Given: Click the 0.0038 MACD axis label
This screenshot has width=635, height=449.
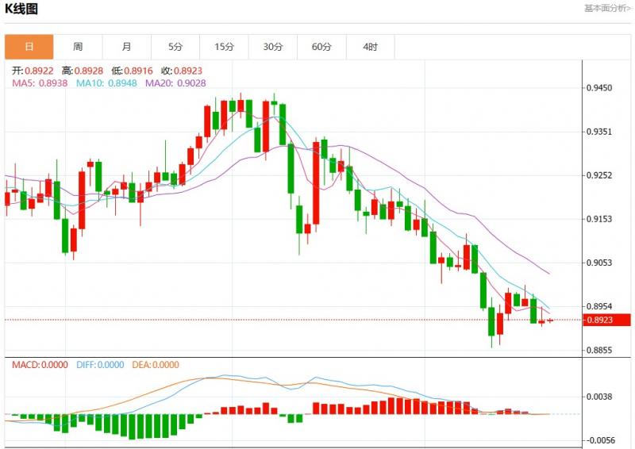Looking at the screenshot, I should pyautogui.click(x=599, y=397).
